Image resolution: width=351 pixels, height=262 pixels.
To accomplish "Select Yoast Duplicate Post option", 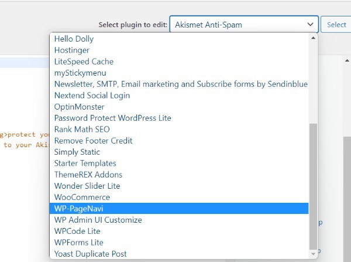I will click(179, 254).
